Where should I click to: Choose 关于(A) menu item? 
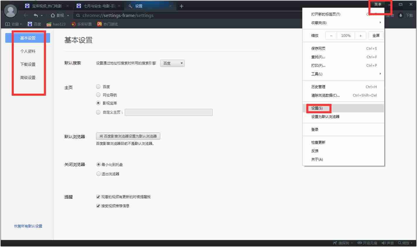point(343,159)
